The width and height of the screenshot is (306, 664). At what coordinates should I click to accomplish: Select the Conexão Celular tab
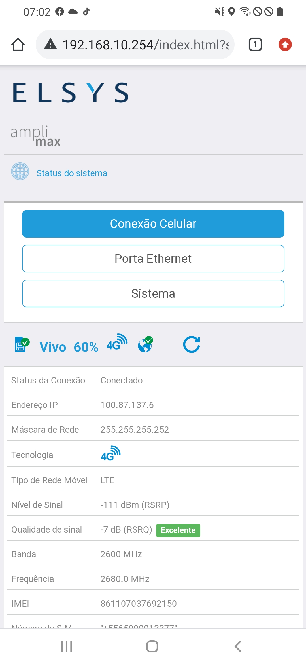point(153,224)
